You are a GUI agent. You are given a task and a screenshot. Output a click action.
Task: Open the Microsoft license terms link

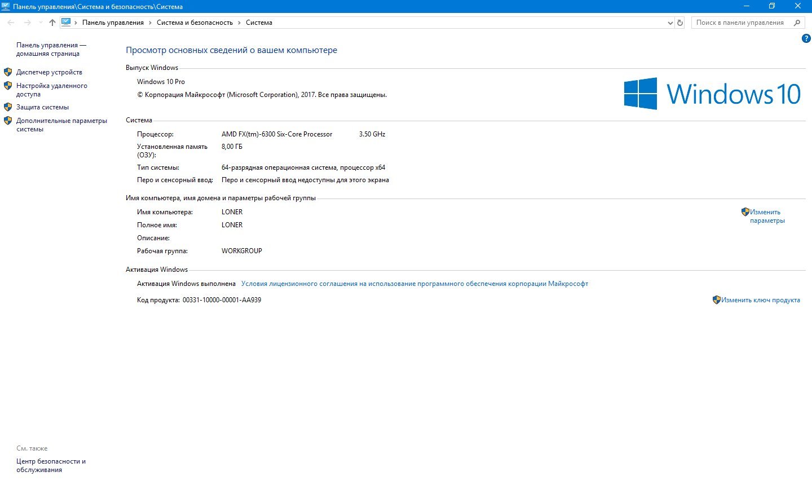point(414,284)
